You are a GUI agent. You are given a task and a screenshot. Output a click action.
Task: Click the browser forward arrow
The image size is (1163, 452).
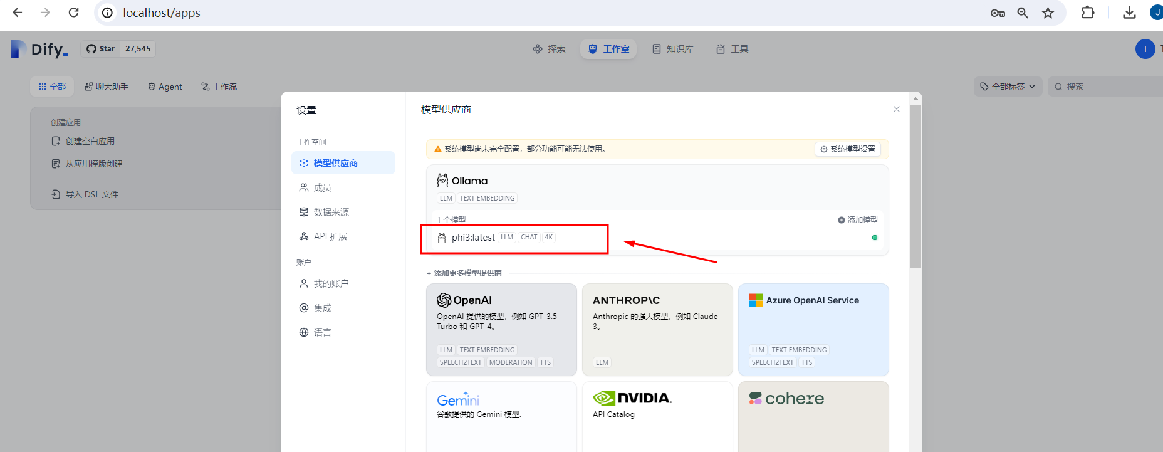tap(45, 13)
